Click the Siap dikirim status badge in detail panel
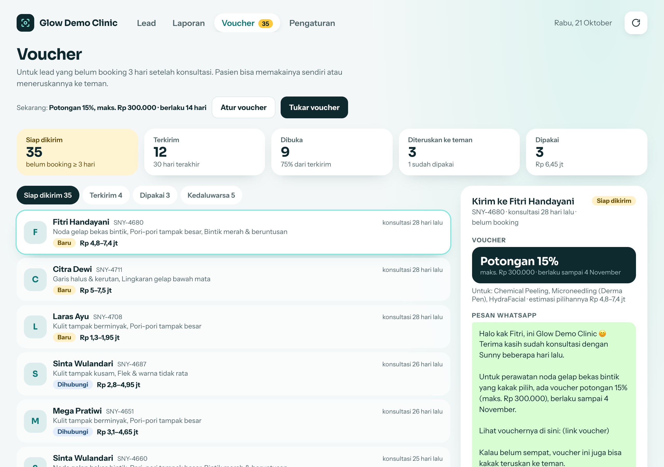The width and height of the screenshot is (664, 467). coord(614,201)
